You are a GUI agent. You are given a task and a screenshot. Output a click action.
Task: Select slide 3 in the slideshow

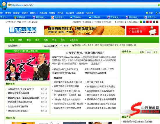tap(41, 79)
